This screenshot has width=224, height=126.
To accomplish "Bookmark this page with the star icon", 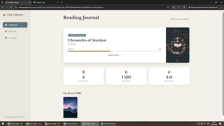I will pos(168,7).
